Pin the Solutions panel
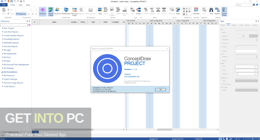Image resolution: width=260 pixels, height=140 pixels. pos(27,21)
